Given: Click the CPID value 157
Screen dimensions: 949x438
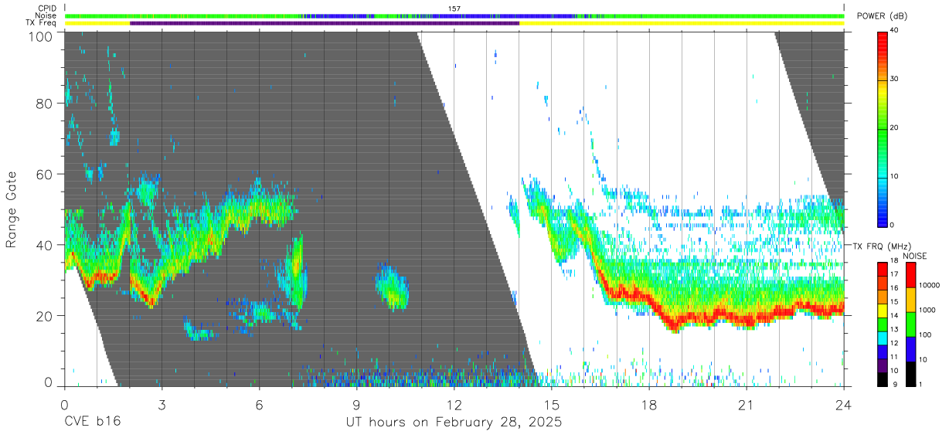Looking at the screenshot, I should pos(454,8).
